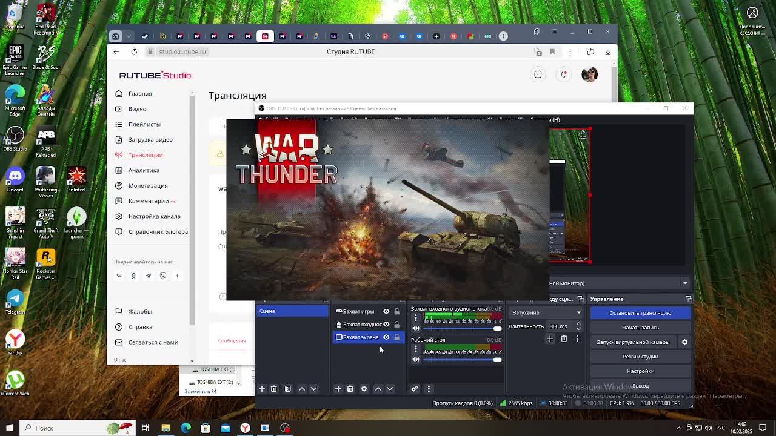Open the browser bookmark icon

click(552, 51)
